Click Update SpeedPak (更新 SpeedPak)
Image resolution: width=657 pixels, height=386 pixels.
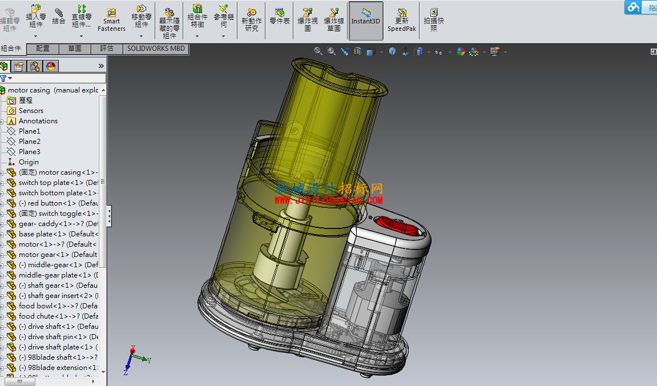402,20
